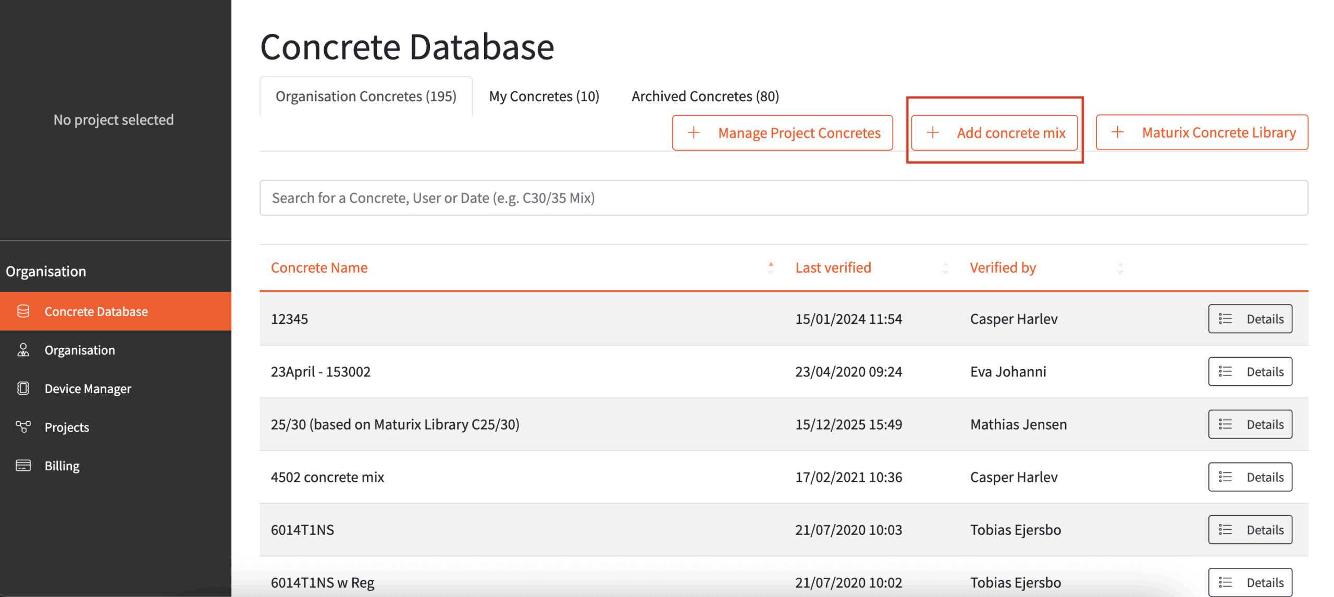The image size is (1334, 597).
Task: Click plus icon on Manage Project Concretes
Action: tap(694, 133)
